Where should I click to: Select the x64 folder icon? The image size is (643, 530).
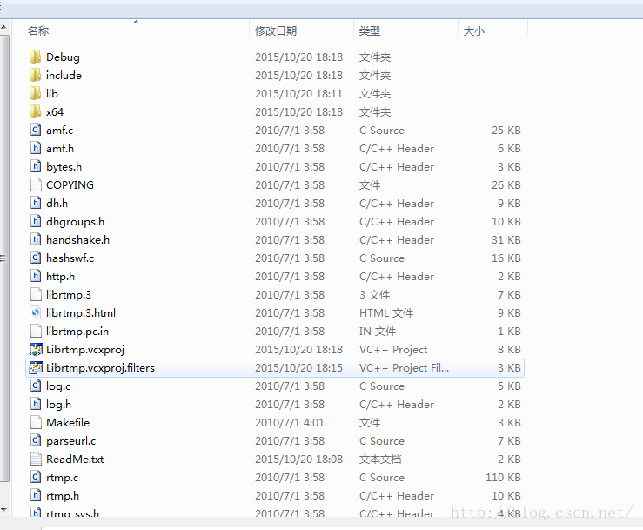pyautogui.click(x=36, y=111)
